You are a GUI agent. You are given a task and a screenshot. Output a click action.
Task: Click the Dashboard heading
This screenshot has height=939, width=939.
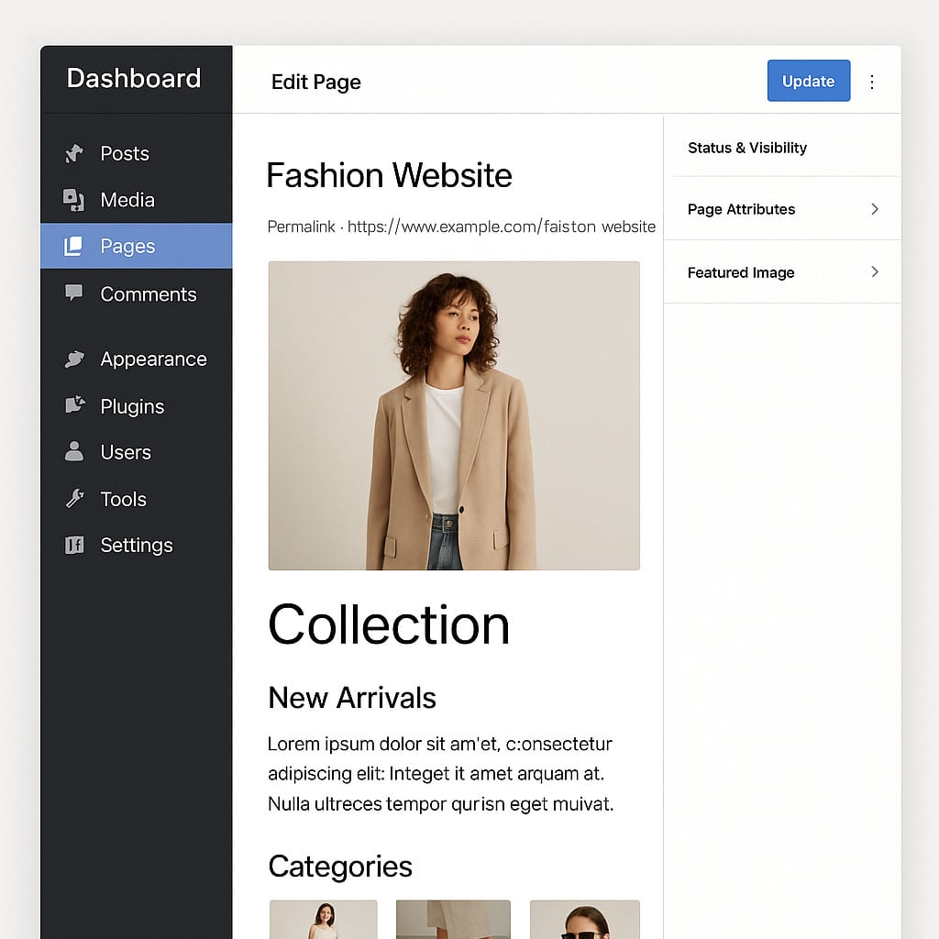(134, 79)
